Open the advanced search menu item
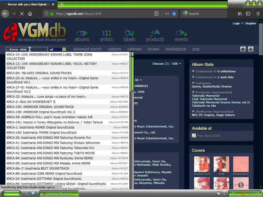This screenshot has width=263, height=197. (87, 49)
